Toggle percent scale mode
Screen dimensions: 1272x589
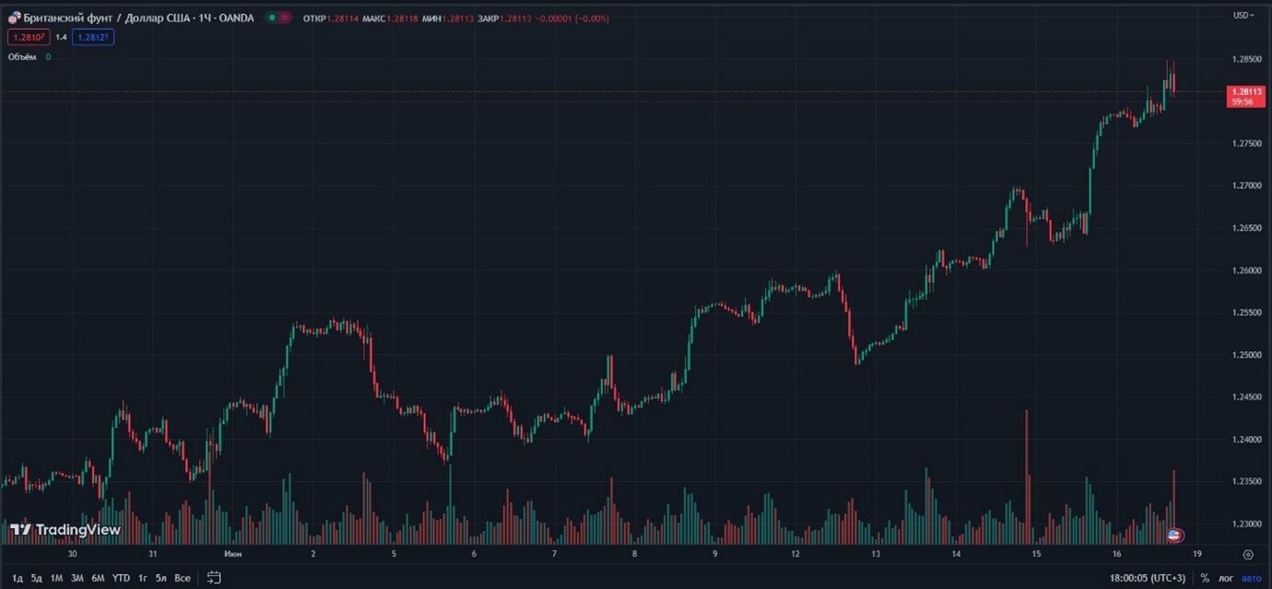1205,578
